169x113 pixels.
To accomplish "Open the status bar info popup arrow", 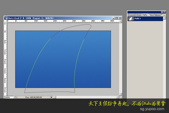I will point(51,97).
